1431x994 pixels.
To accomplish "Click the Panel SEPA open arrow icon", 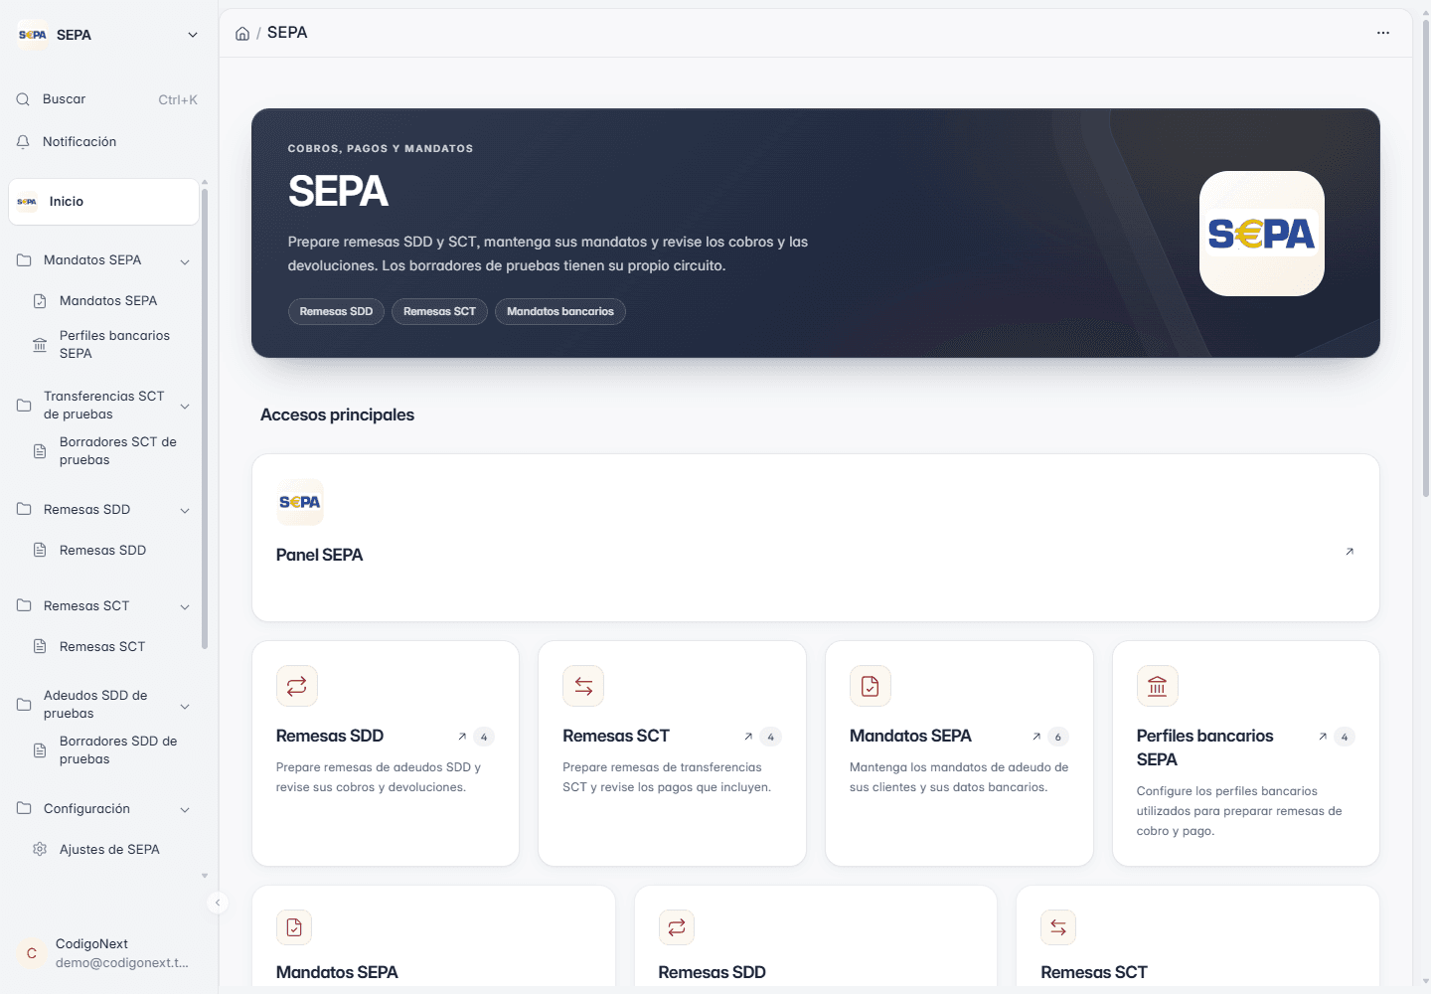I will coord(1350,552).
